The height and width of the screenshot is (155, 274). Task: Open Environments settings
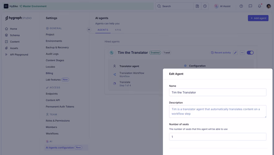point(54,41)
